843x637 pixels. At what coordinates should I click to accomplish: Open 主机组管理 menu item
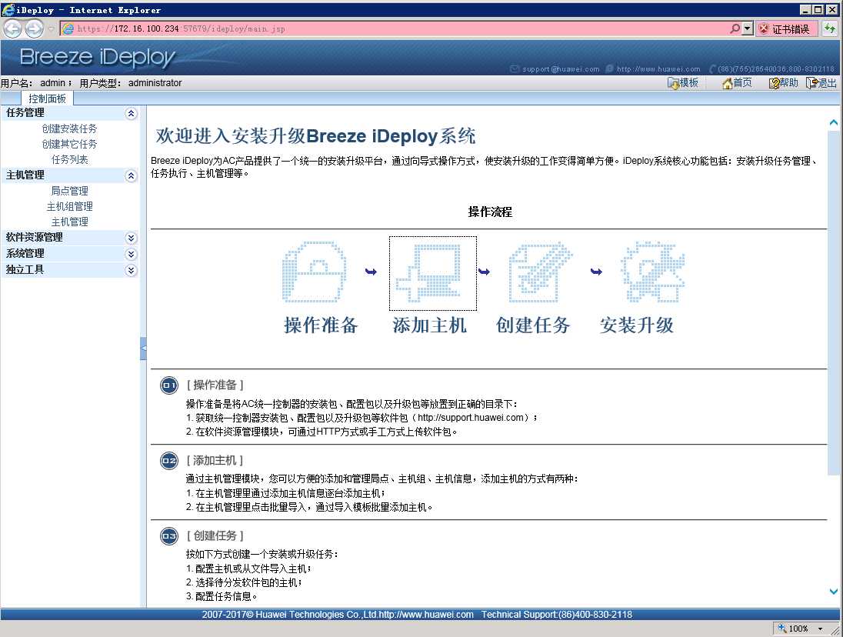70,206
